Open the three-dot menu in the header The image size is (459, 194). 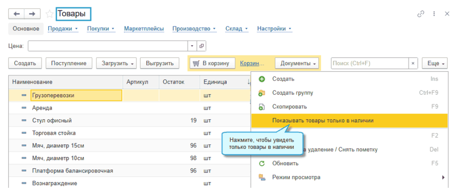[x=434, y=14]
